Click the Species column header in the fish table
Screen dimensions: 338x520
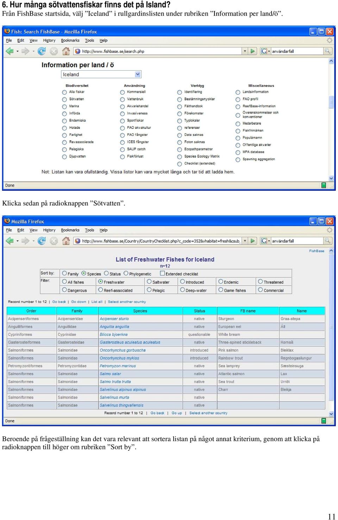point(140,311)
